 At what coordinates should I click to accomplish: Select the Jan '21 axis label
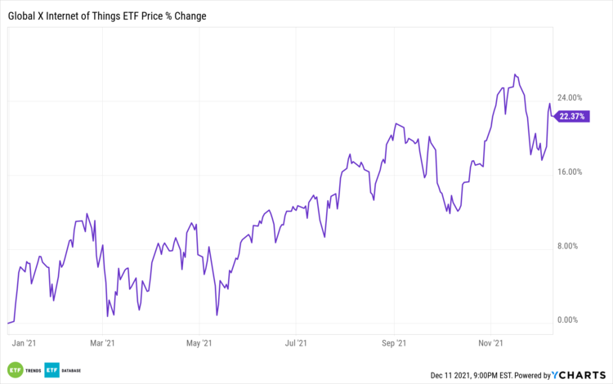click(28, 345)
